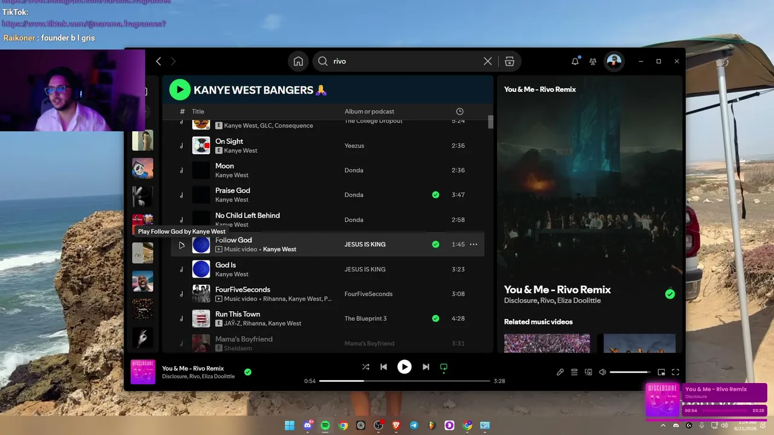
Task: Open the Run This Town cover thumbnail
Action: pos(201,318)
